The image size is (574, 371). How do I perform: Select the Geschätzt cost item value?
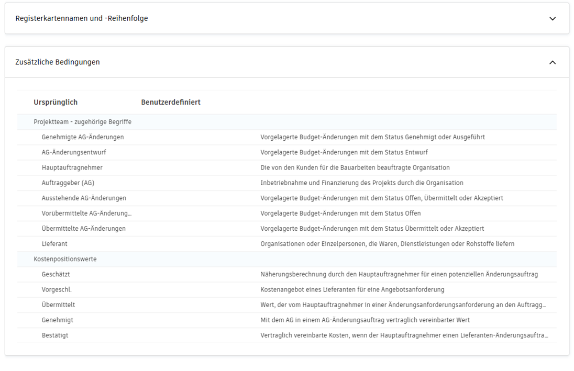(56, 274)
